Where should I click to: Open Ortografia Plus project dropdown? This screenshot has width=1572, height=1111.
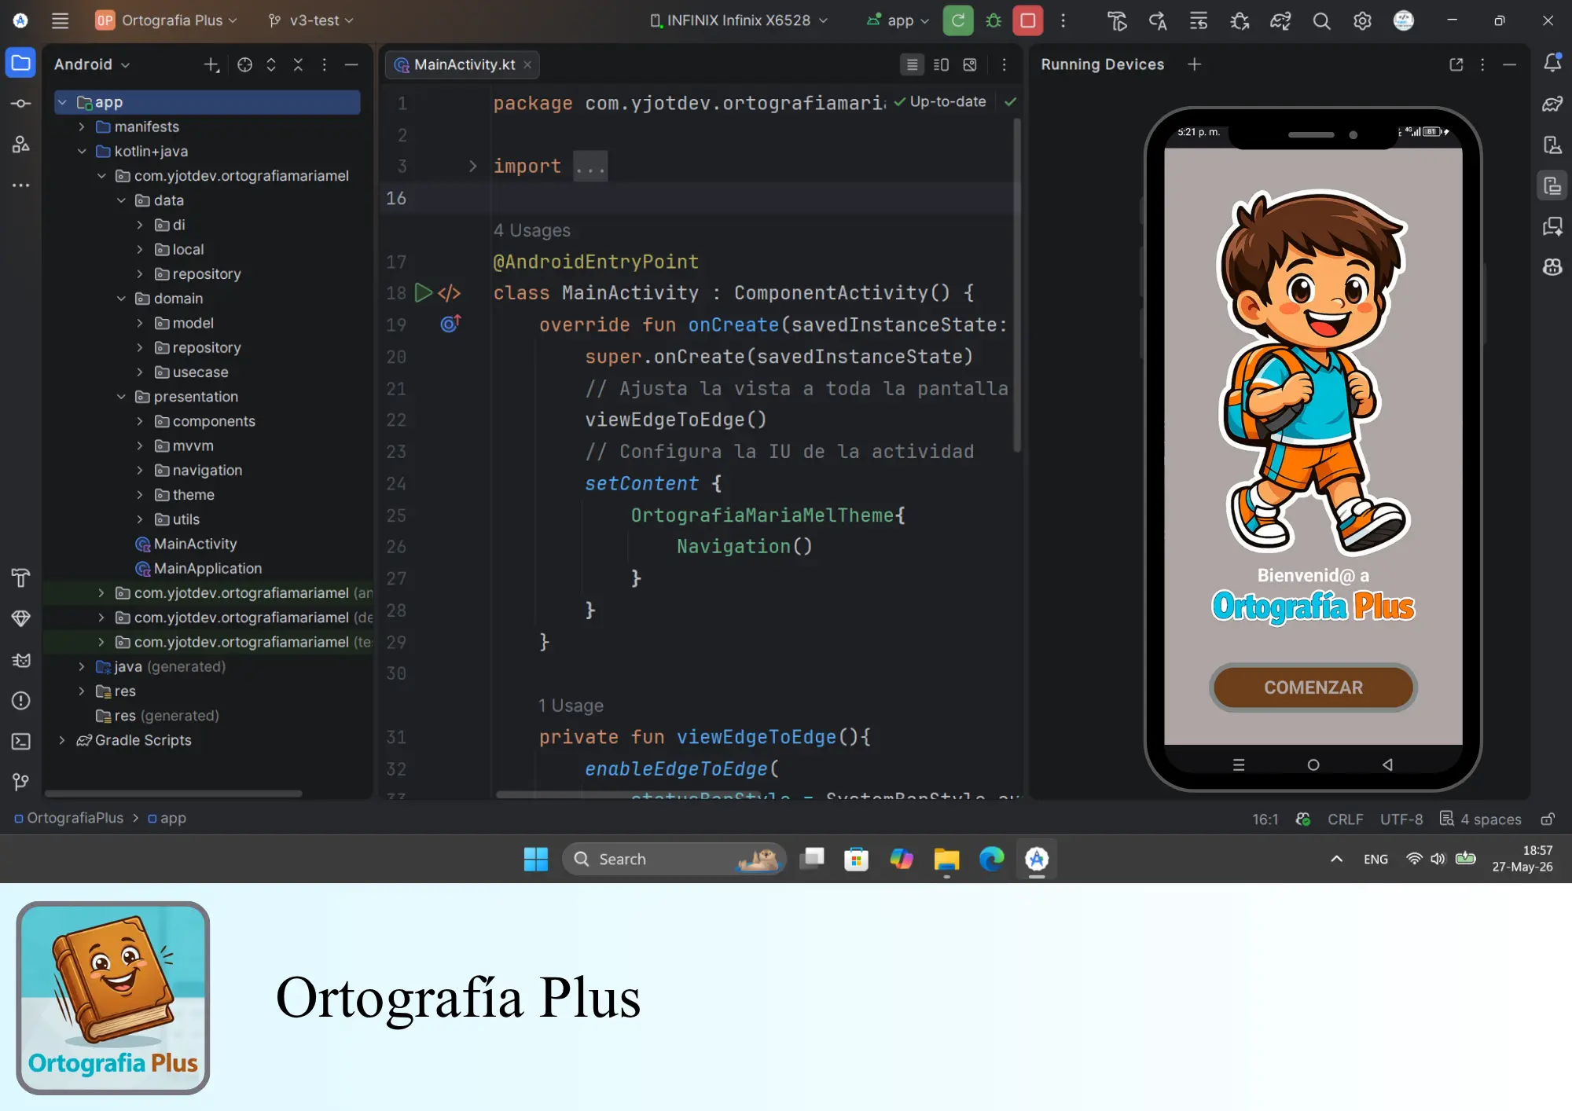coord(166,20)
